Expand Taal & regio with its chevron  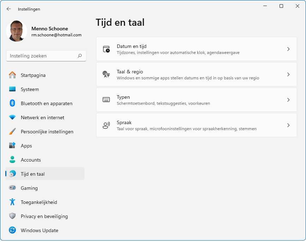point(288,74)
